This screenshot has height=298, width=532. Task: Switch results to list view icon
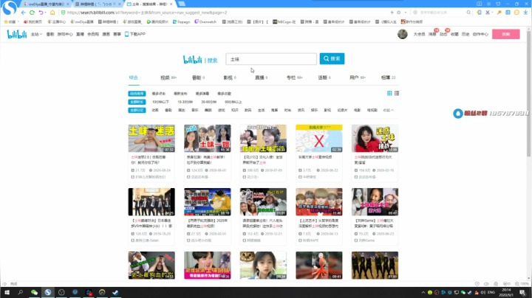click(x=397, y=93)
